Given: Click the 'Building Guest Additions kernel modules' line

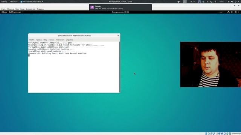Looking at the screenshot, I should coord(58,53).
